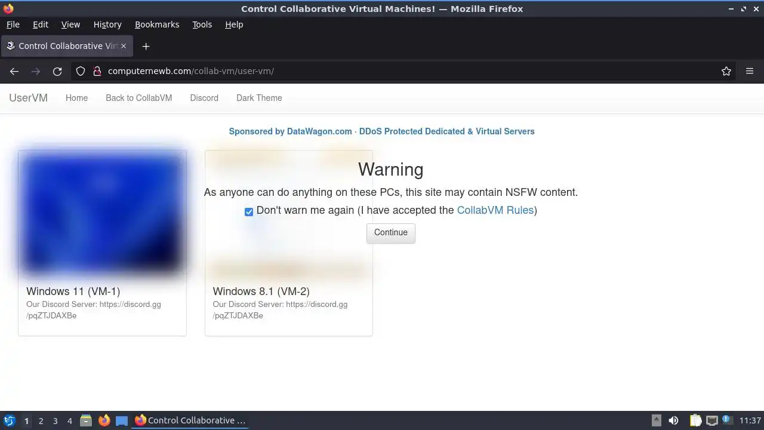Click the network tray icon
The image size is (764, 430).
tap(711, 420)
